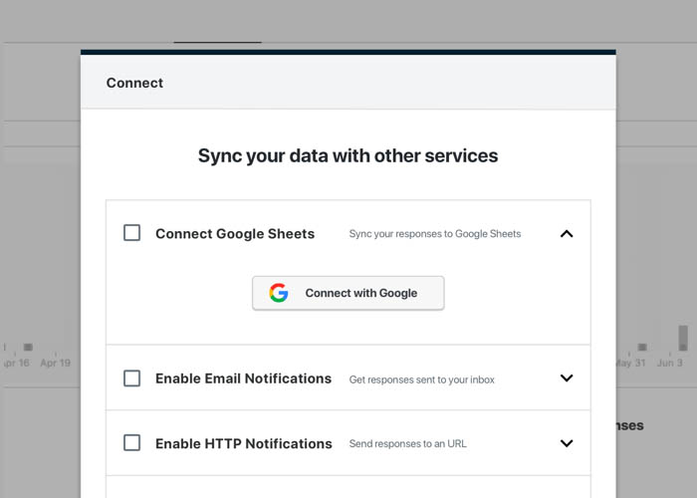Viewport: 697px width, 498px height.
Task: Collapse the Connect Google Sheets section chevron
Action: pos(567,233)
